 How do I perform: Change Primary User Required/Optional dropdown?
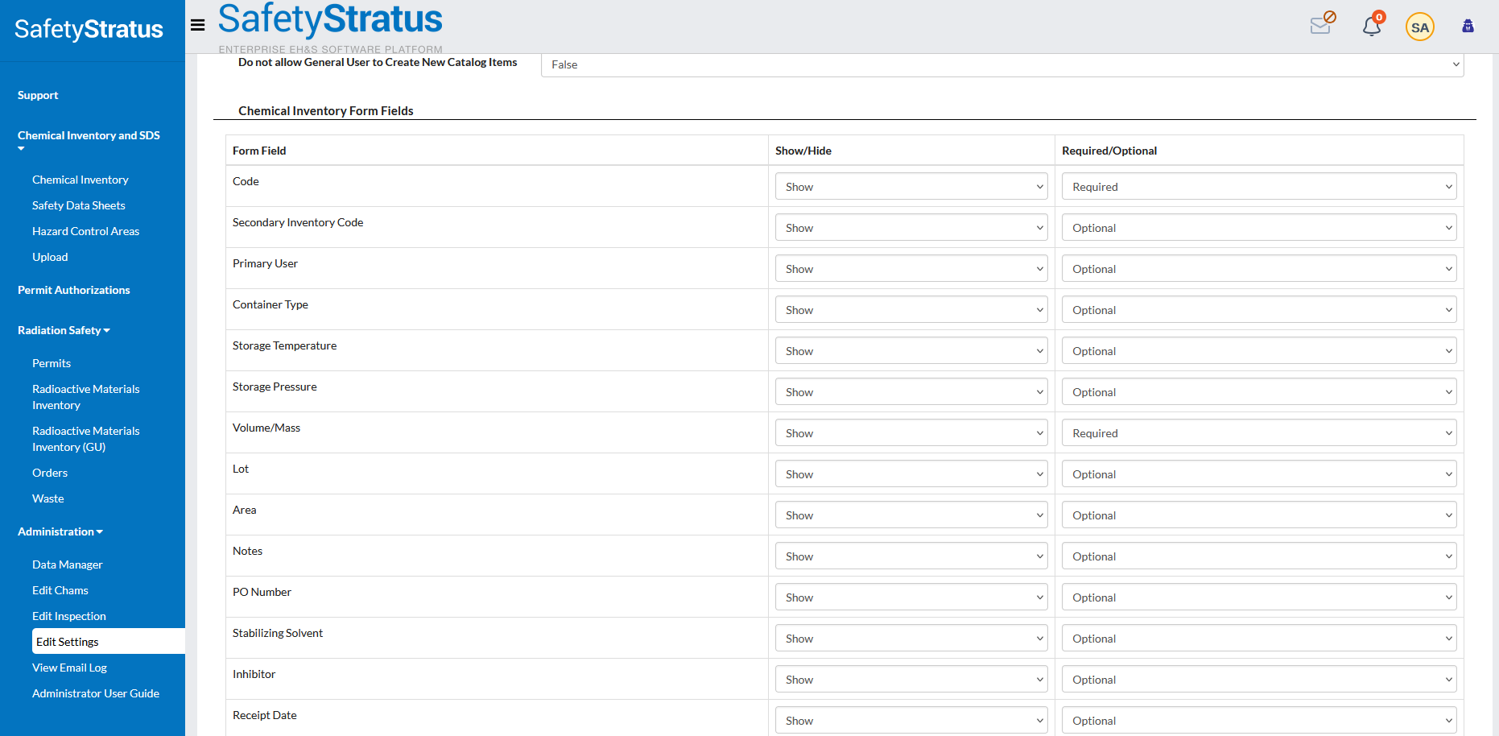click(1259, 268)
